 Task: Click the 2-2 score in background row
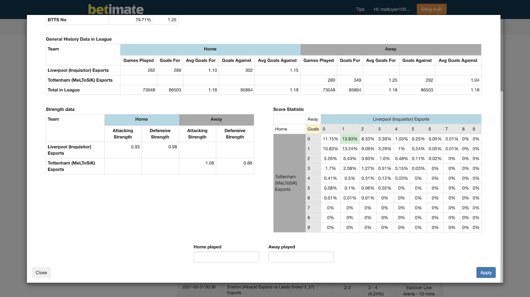pyautogui.click(x=347, y=287)
